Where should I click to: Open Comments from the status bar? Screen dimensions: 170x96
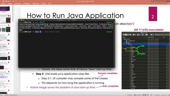click(138, 95)
